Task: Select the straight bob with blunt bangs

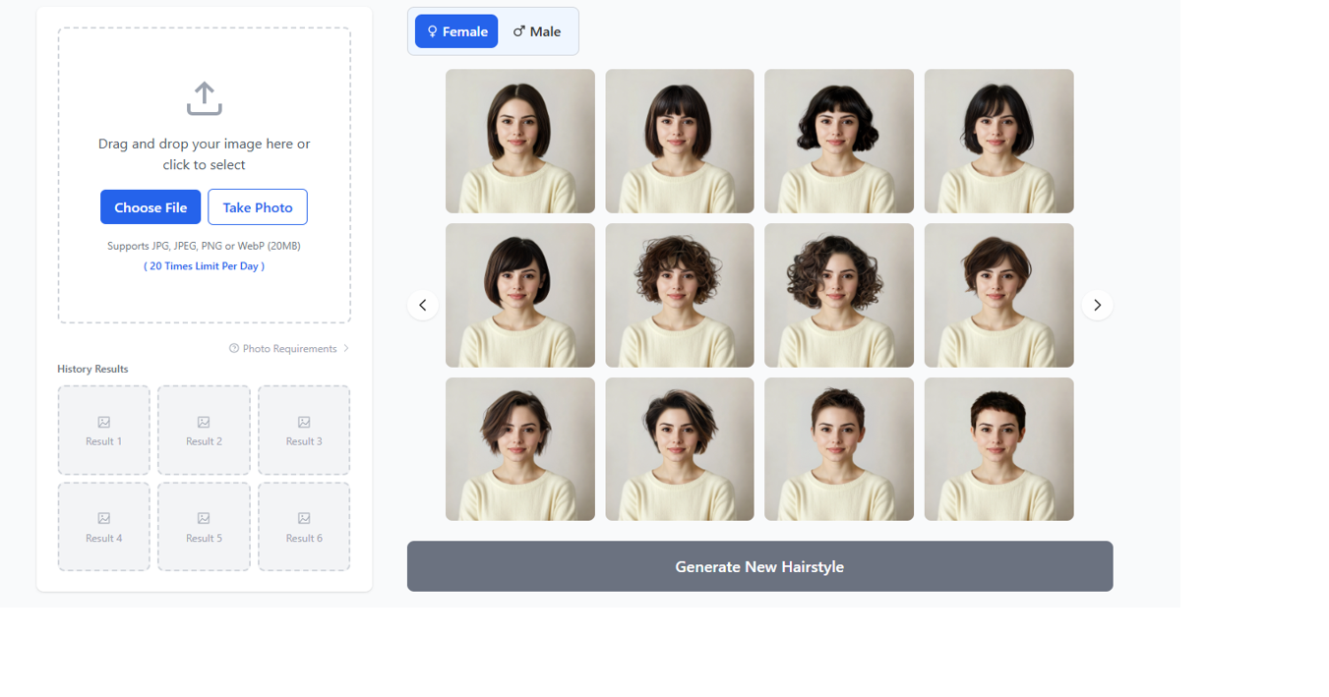Action: [x=680, y=141]
